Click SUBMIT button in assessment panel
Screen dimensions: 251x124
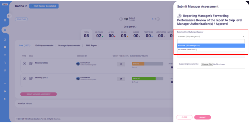(x=202, y=117)
